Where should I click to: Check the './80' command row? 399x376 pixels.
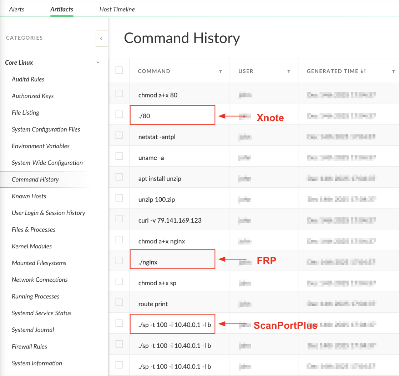point(119,114)
